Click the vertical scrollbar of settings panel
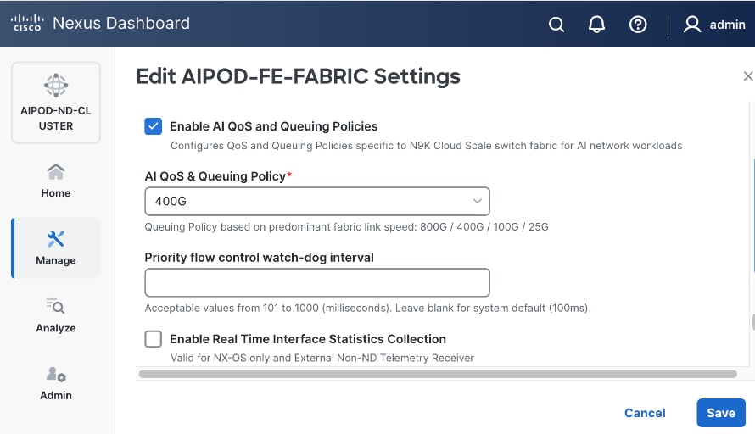This screenshot has width=755, height=434. click(753, 322)
